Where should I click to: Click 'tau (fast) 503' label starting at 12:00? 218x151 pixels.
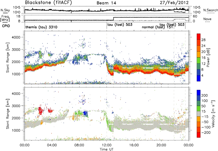point(120,25)
